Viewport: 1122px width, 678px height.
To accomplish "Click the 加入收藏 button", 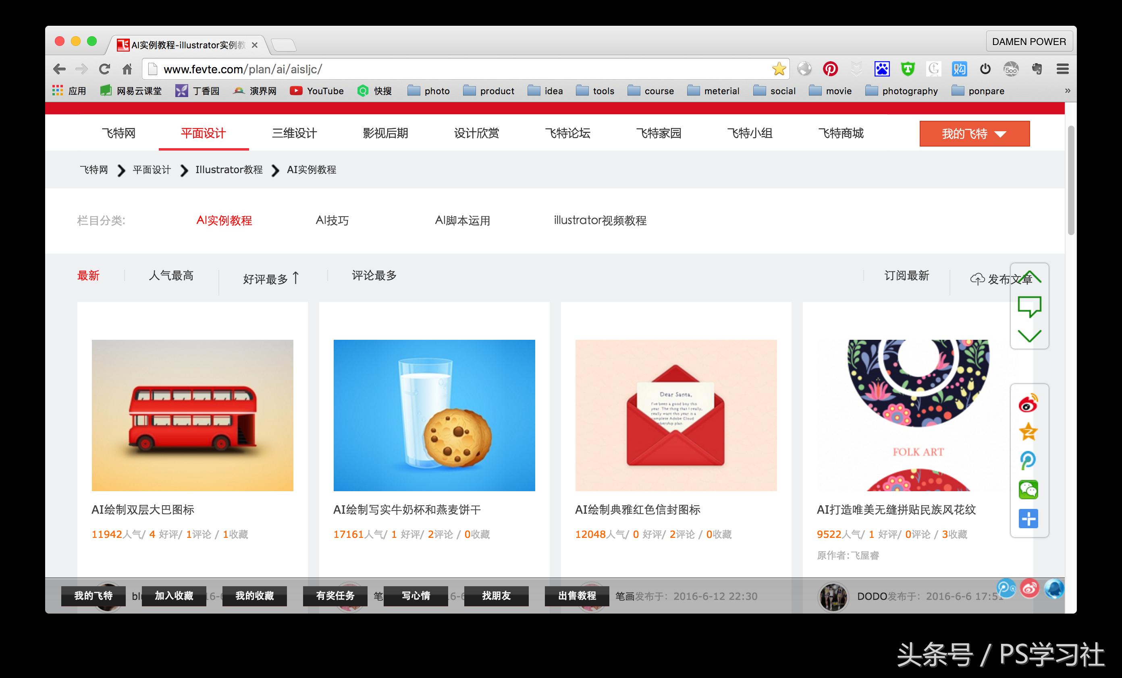I will 175,596.
